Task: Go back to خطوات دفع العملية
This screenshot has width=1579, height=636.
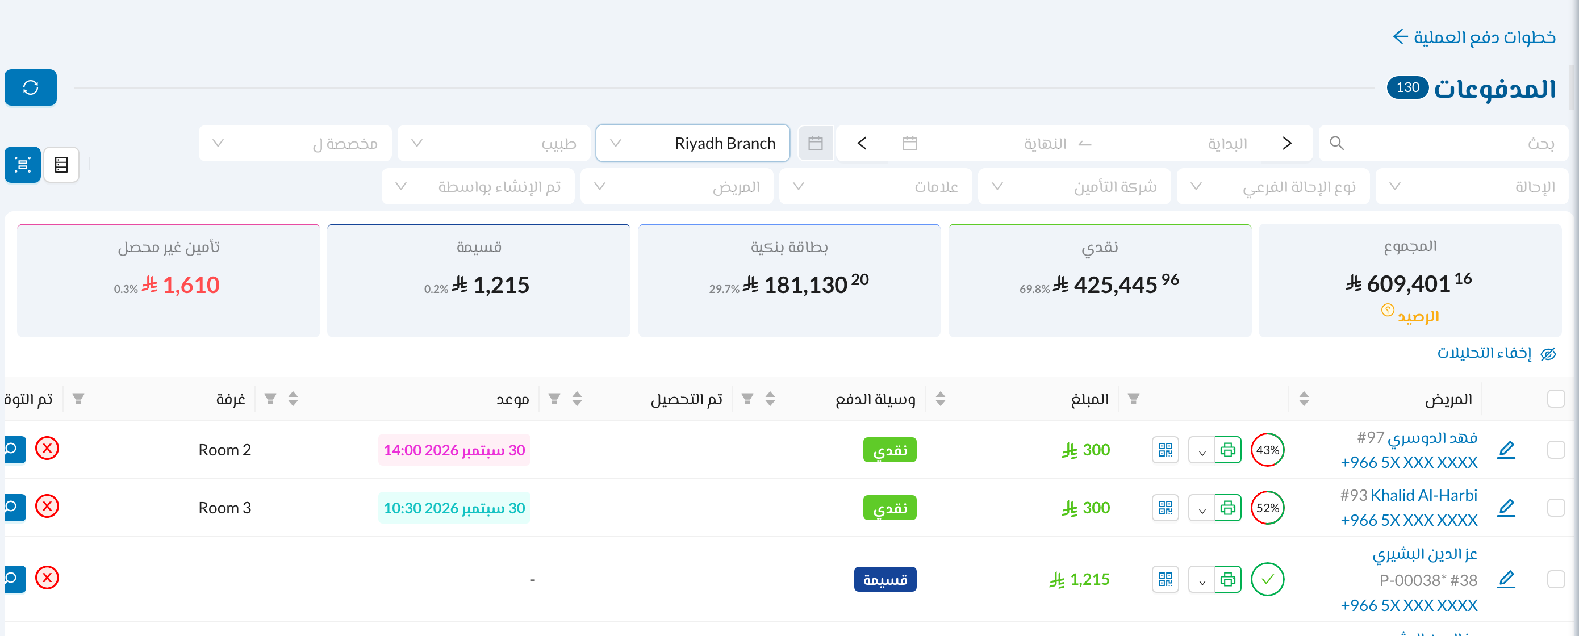Action: [1474, 37]
